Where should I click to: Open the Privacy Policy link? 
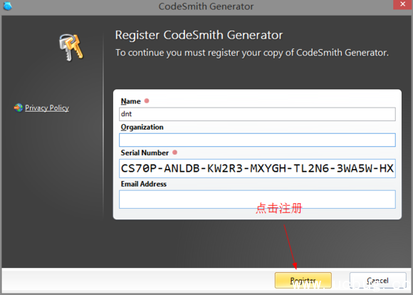pyautogui.click(x=47, y=108)
